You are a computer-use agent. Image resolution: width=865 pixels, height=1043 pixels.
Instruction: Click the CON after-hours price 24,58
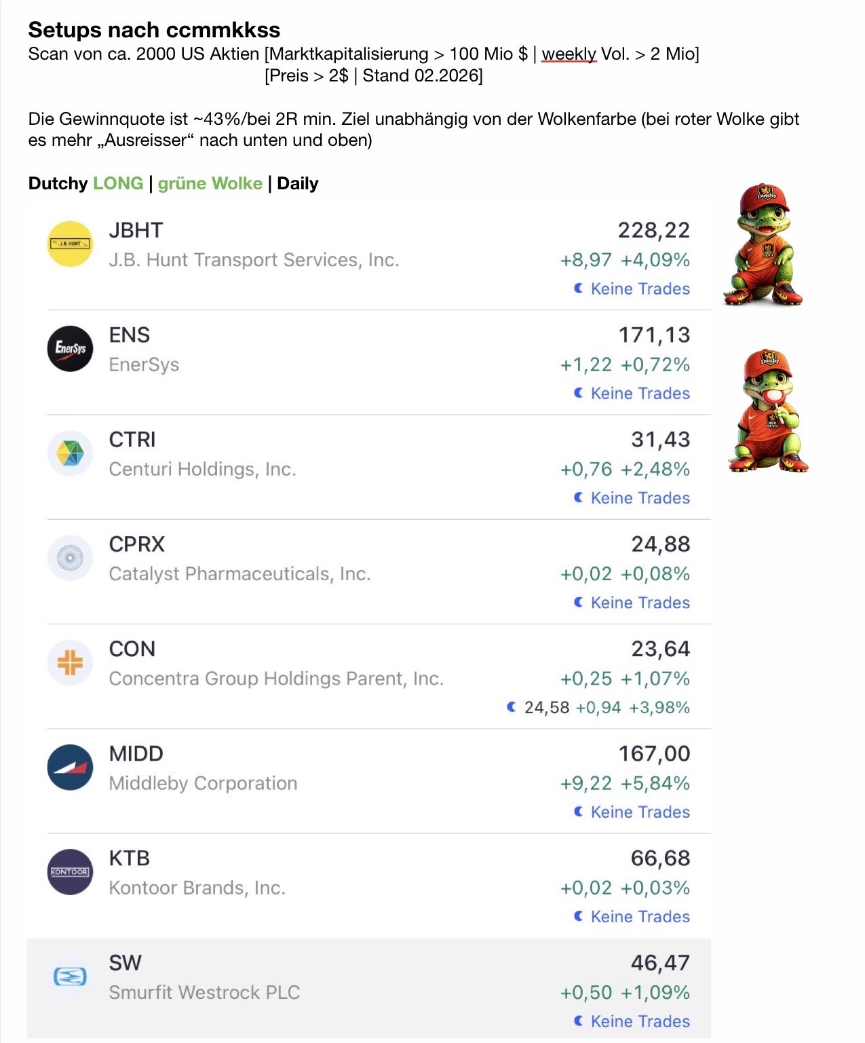(x=546, y=708)
